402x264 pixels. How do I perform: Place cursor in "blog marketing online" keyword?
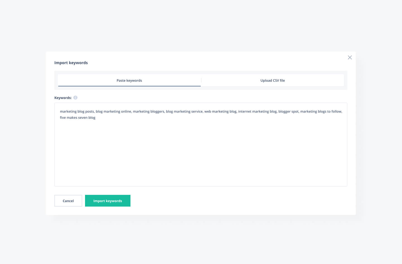113,112
